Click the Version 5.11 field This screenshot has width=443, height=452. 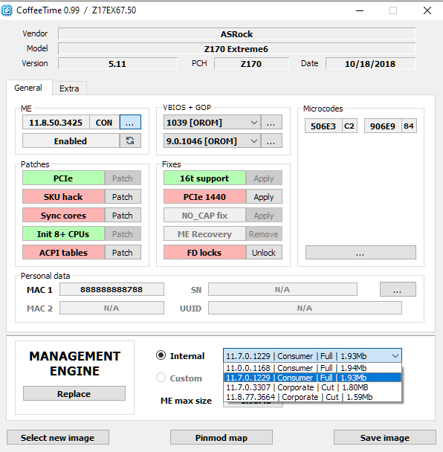coord(117,63)
